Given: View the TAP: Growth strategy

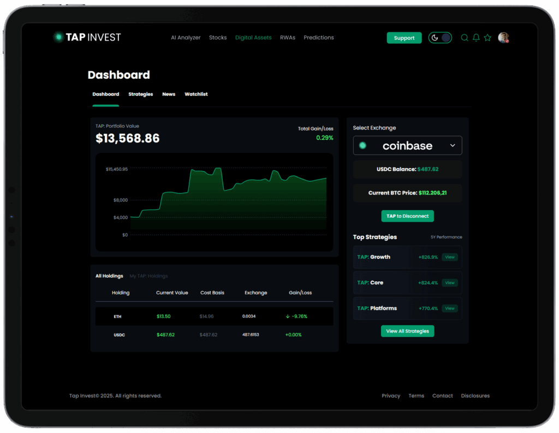Looking at the screenshot, I should coord(449,257).
